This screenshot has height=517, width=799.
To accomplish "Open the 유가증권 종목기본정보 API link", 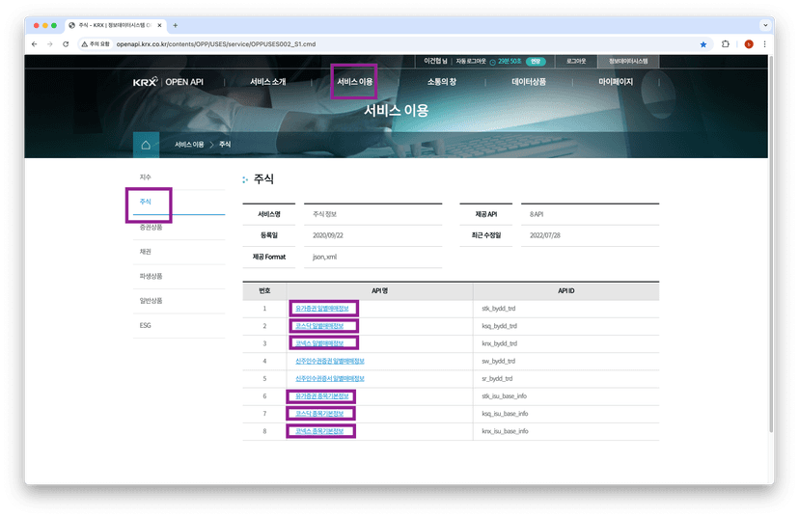I will (x=322, y=396).
